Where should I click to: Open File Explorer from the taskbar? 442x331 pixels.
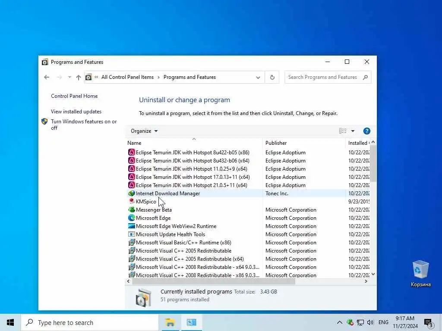click(x=170, y=322)
